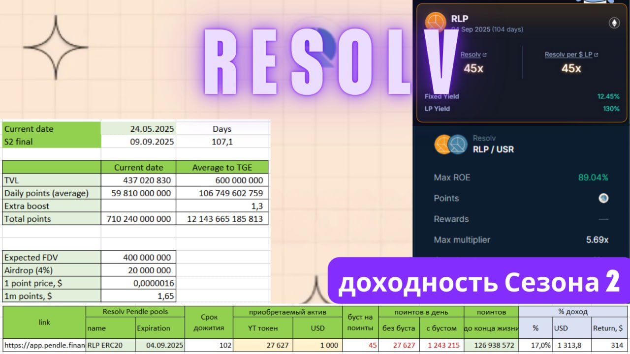This screenshot has height=354, width=630.
Task: Click the '1,65' value cell
Action: pyautogui.click(x=138, y=295)
